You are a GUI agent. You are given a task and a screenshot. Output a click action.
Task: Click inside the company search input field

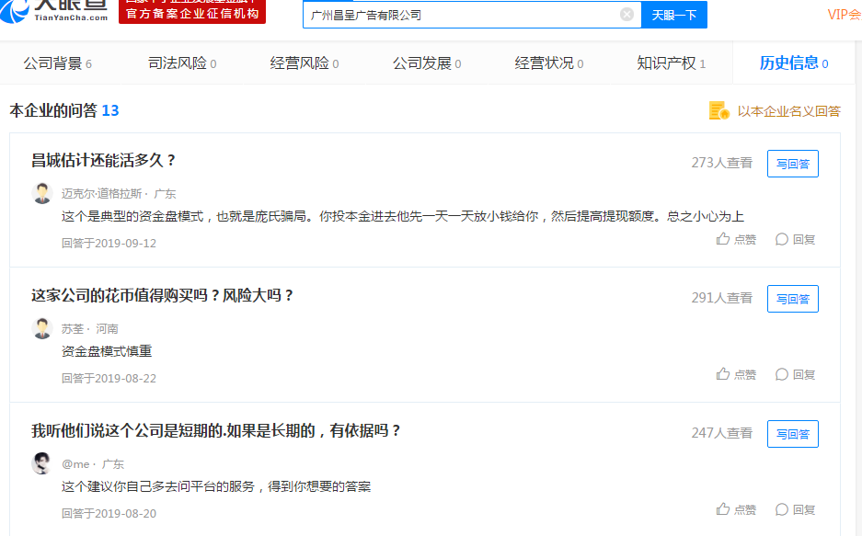pos(460,15)
